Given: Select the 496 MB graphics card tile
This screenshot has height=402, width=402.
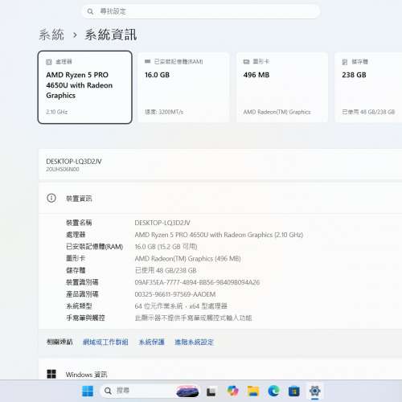Looking at the screenshot, I should coord(282,88).
